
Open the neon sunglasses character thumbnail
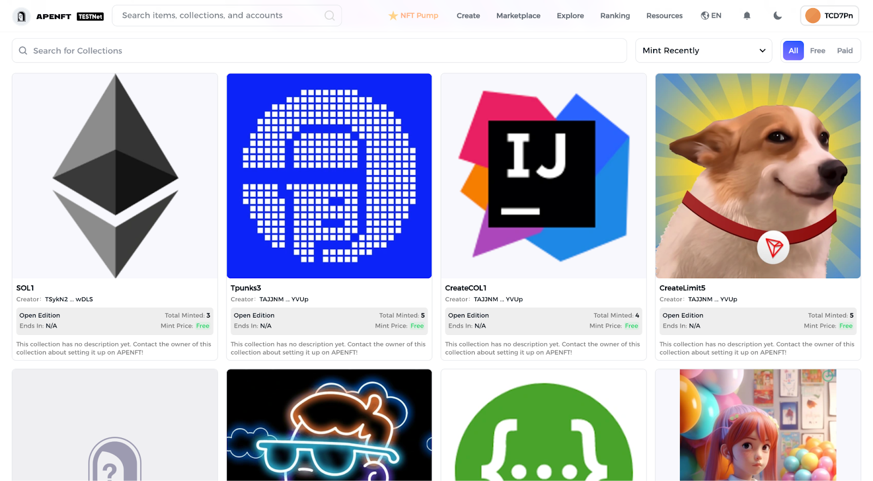(329, 425)
